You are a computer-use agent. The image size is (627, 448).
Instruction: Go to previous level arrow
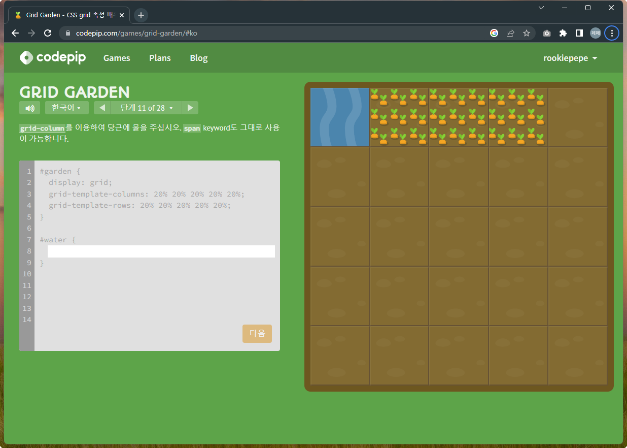[x=102, y=108]
